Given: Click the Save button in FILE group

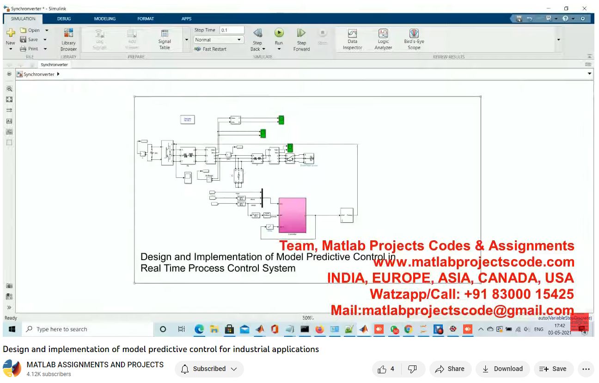Looking at the screenshot, I should pyautogui.click(x=29, y=40).
